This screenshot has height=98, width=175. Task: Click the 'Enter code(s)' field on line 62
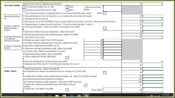[x=112, y=90]
